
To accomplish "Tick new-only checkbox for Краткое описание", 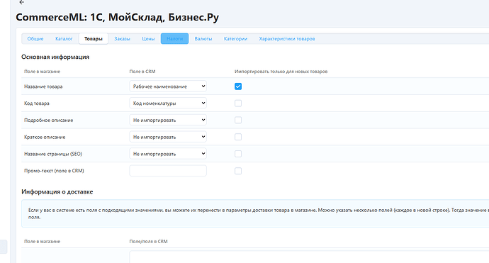I will [x=238, y=137].
